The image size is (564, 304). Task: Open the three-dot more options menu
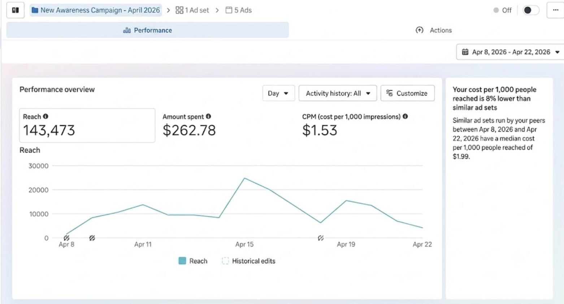click(x=555, y=10)
